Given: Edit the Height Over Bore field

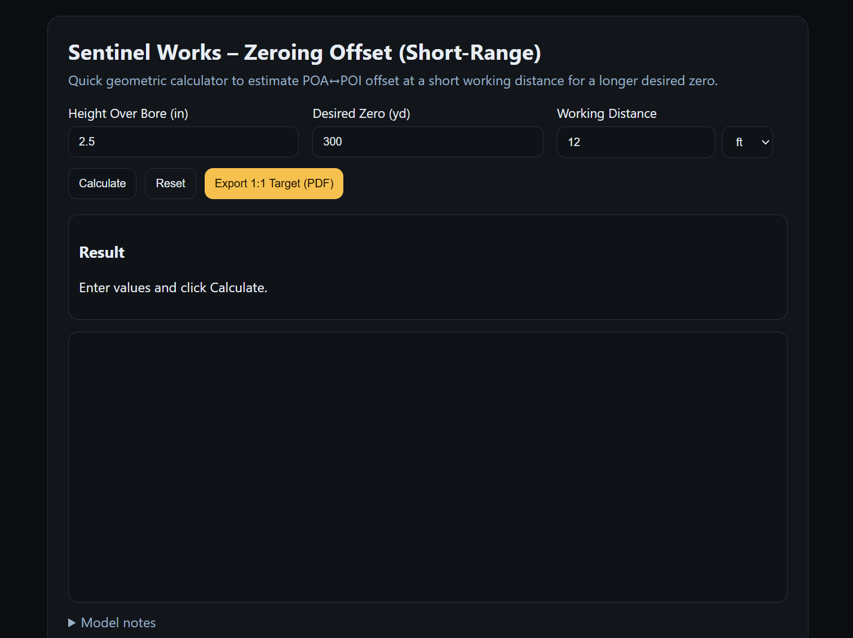Looking at the screenshot, I should click(183, 142).
